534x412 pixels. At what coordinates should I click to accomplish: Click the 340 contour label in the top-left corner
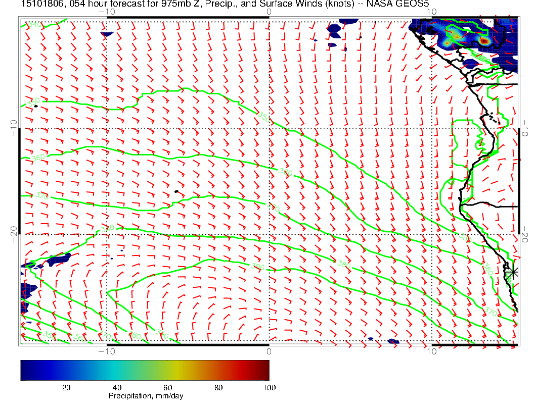34,24
